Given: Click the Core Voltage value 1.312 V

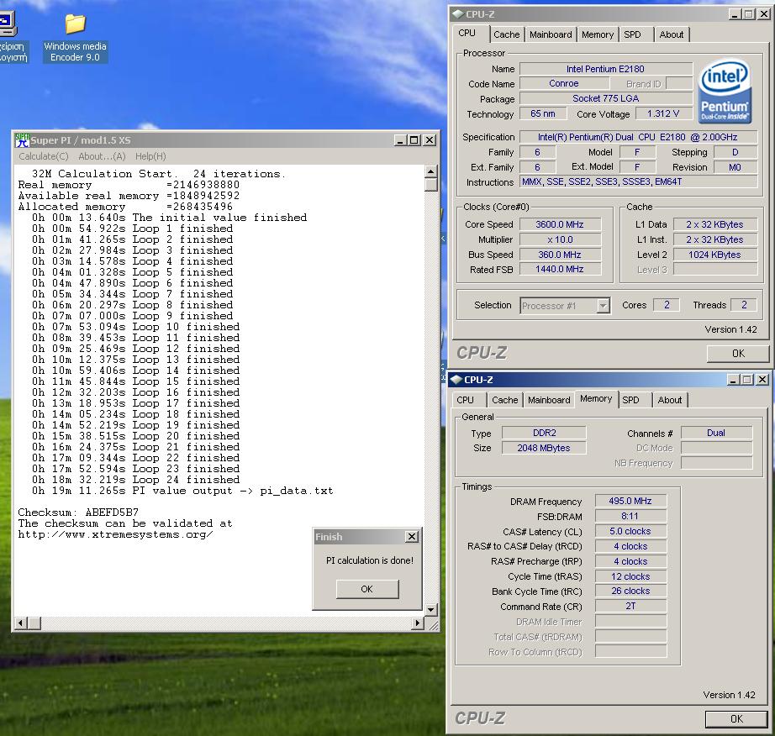Looking at the screenshot, I should point(663,113).
